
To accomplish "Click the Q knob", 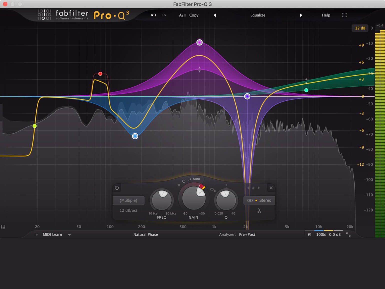I will [x=226, y=200].
